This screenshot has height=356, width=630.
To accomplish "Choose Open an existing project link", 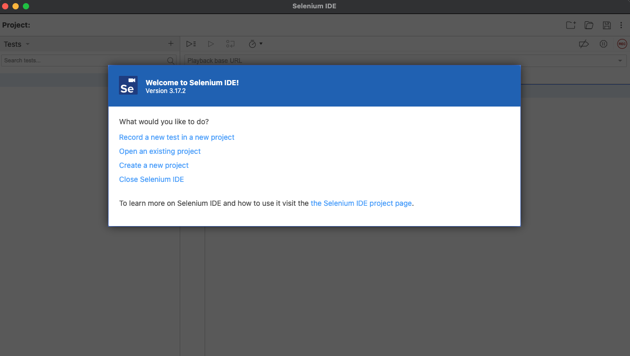I will (160, 151).
